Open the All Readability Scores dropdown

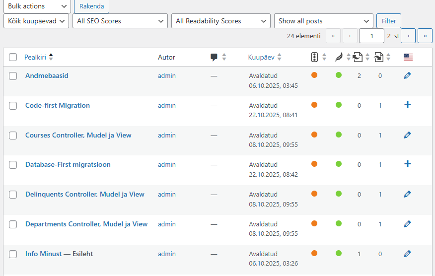(220, 21)
